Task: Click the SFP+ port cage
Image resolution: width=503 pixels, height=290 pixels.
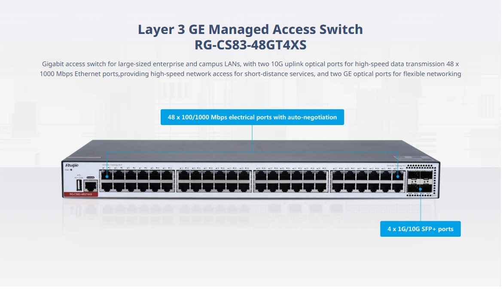Action: click(420, 182)
